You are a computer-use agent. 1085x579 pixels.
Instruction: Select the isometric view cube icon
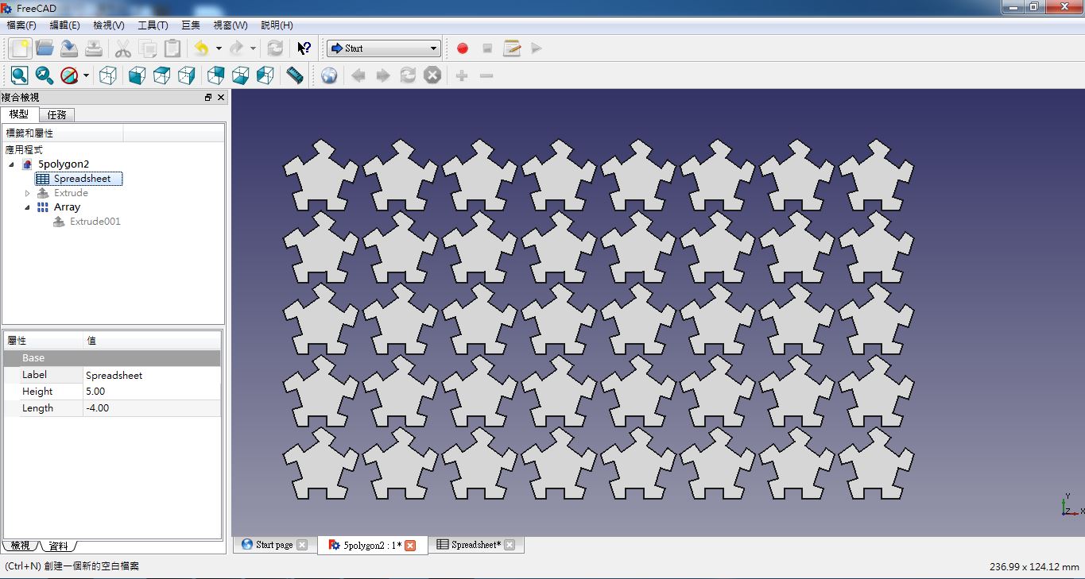point(108,75)
